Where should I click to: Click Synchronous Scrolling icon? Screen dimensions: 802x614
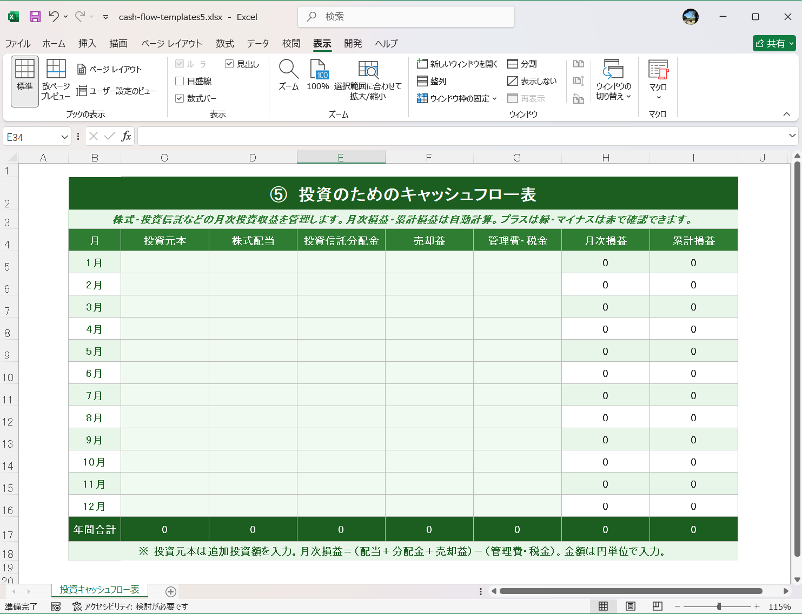click(x=579, y=81)
